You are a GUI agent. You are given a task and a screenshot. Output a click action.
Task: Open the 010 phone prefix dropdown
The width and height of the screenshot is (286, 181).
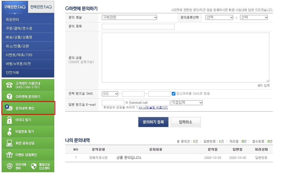coord(110,94)
